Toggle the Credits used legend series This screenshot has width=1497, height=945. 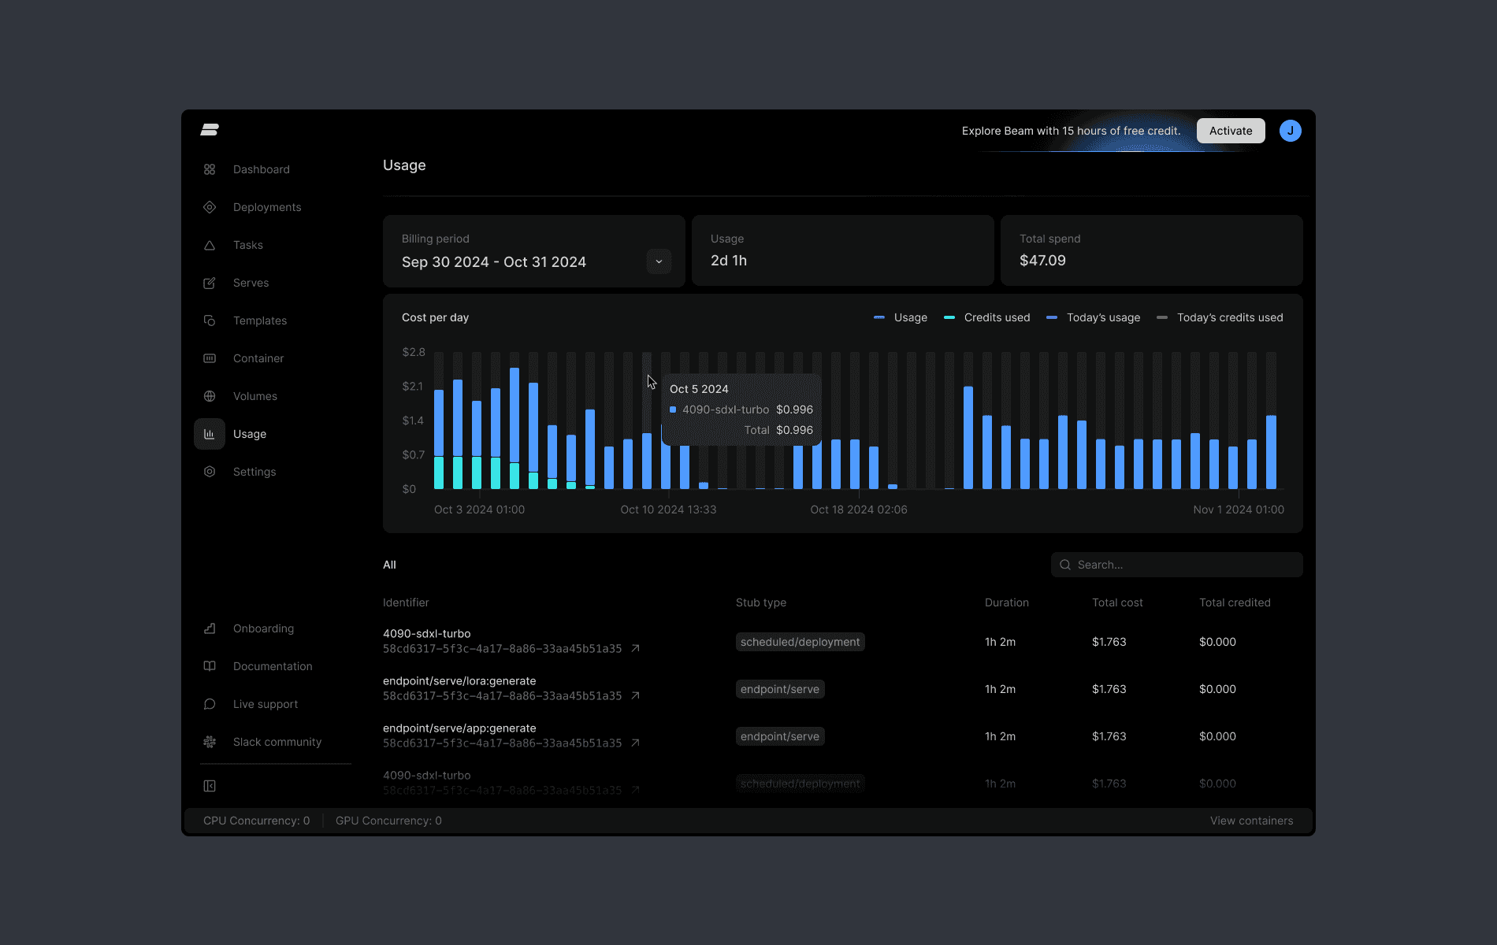[987, 317]
